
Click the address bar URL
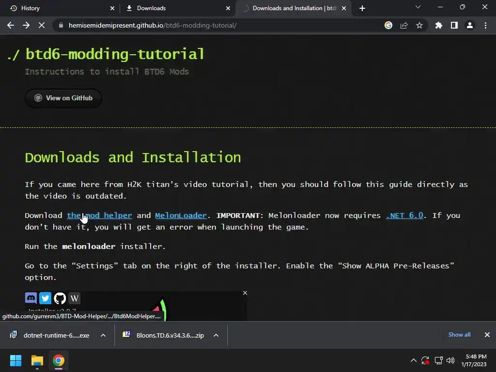click(x=153, y=25)
